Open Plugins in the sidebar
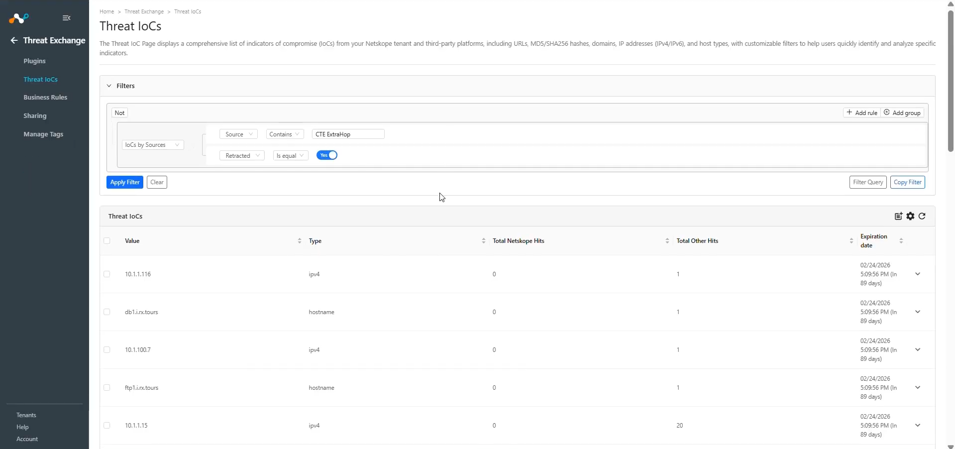 click(34, 61)
